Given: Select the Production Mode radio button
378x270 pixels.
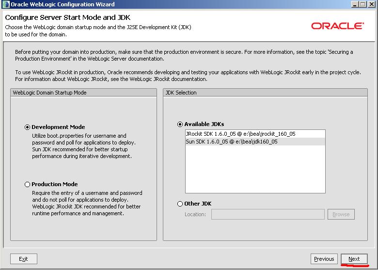Looking at the screenshot, I should click(x=27, y=184).
